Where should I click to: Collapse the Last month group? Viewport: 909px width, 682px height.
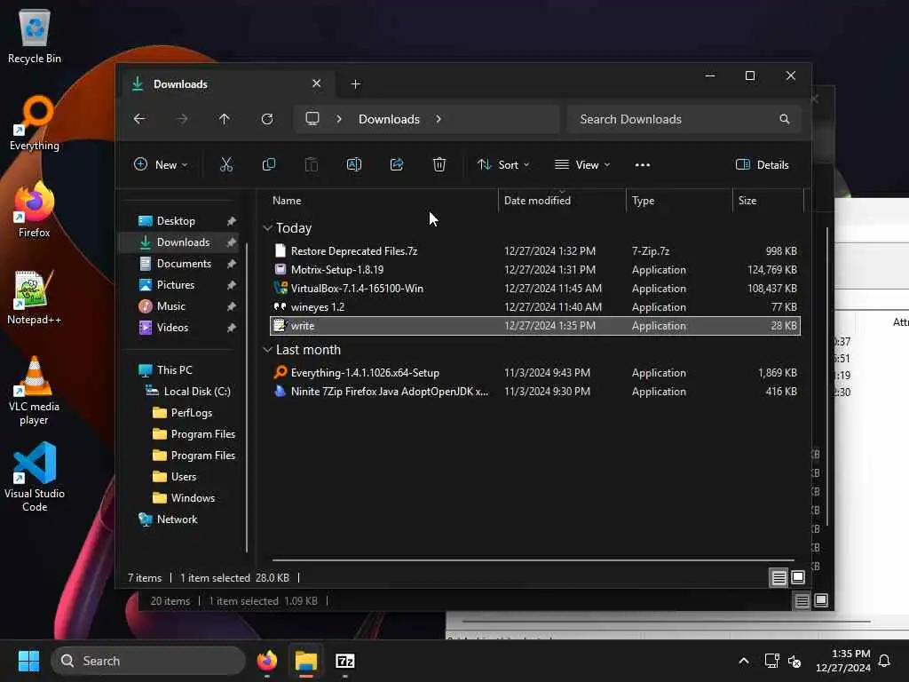pos(267,350)
